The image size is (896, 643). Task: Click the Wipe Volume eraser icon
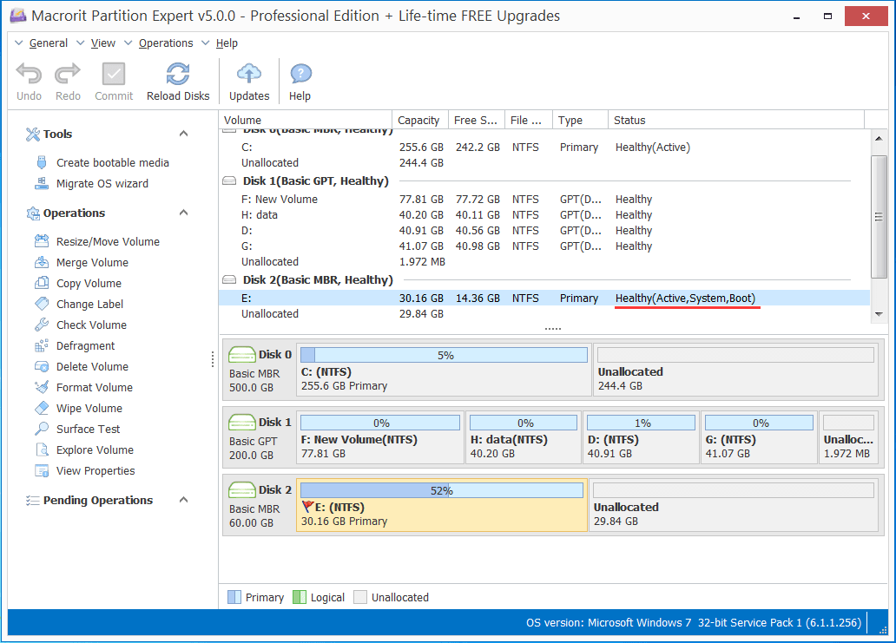point(41,408)
